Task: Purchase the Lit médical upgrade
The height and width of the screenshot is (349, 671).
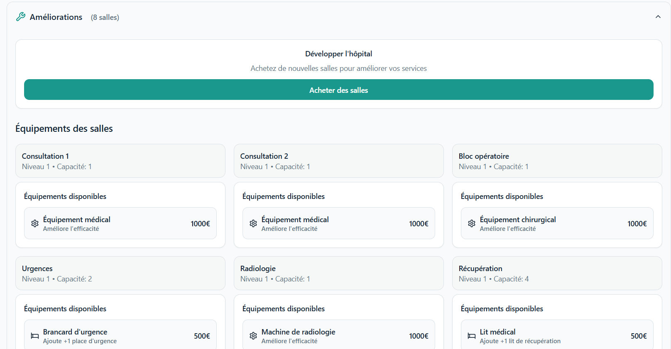Action: click(557, 336)
